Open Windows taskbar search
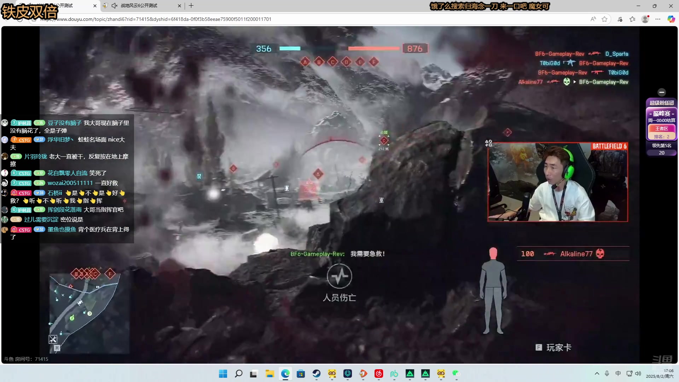679x382 pixels. [239, 374]
